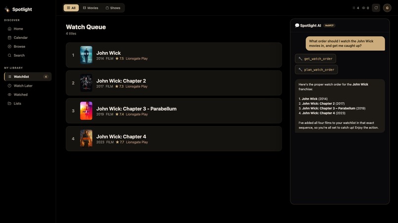Switch to the Shows filter tab
Viewport: 398px width, 223px height.
113,8
